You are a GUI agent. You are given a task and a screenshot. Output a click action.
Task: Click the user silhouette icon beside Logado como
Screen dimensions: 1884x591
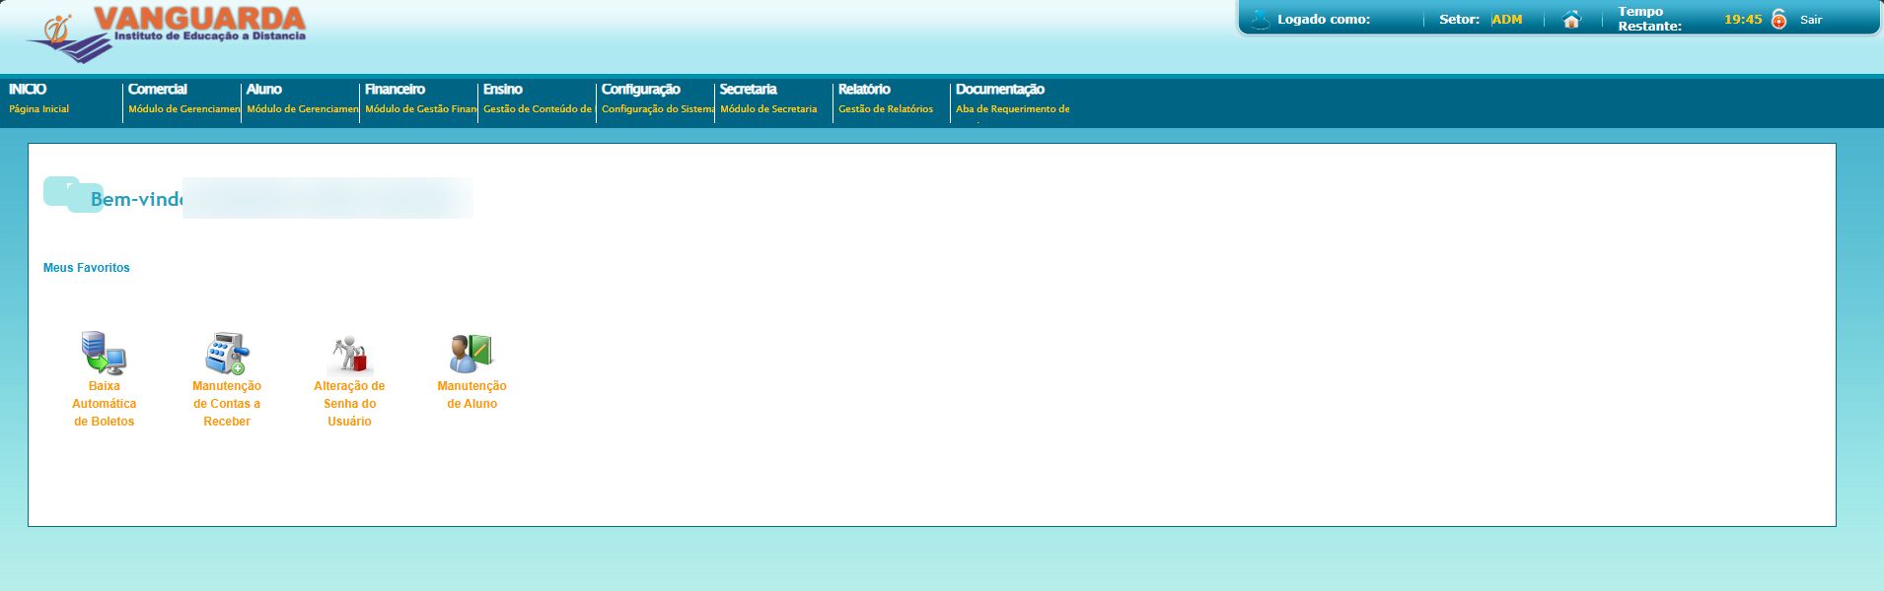(x=1260, y=19)
